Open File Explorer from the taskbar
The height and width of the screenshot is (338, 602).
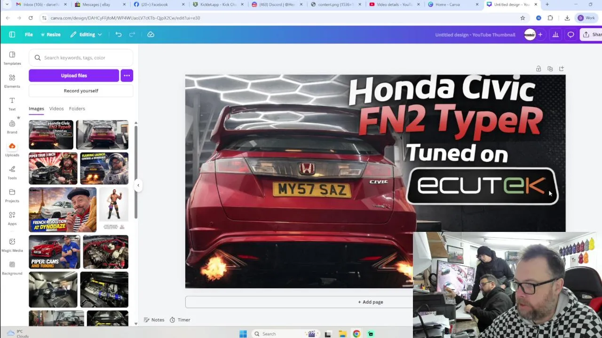click(342, 334)
